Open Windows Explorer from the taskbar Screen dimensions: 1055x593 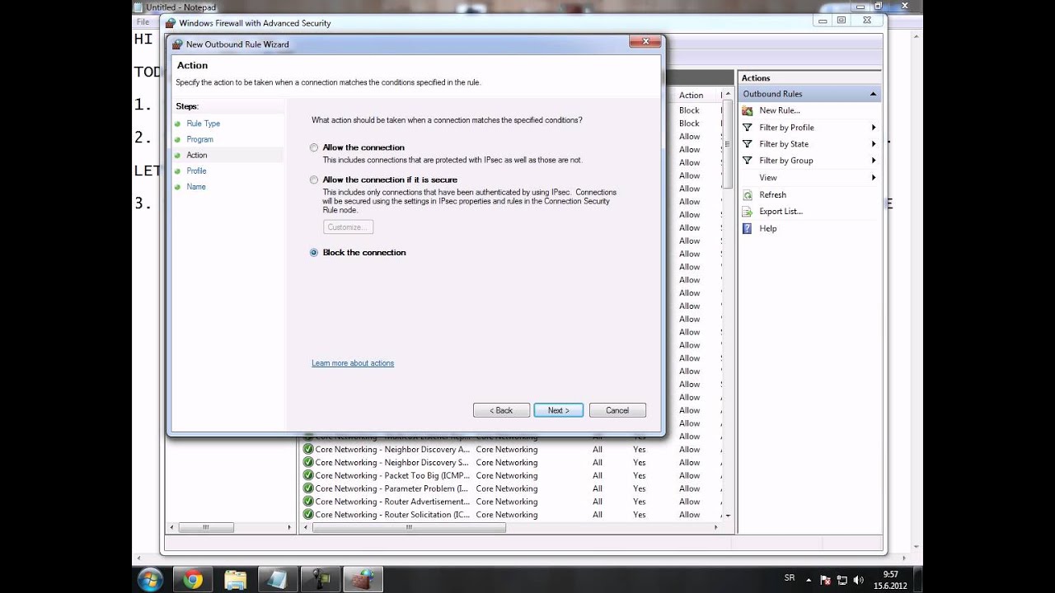tap(235, 580)
